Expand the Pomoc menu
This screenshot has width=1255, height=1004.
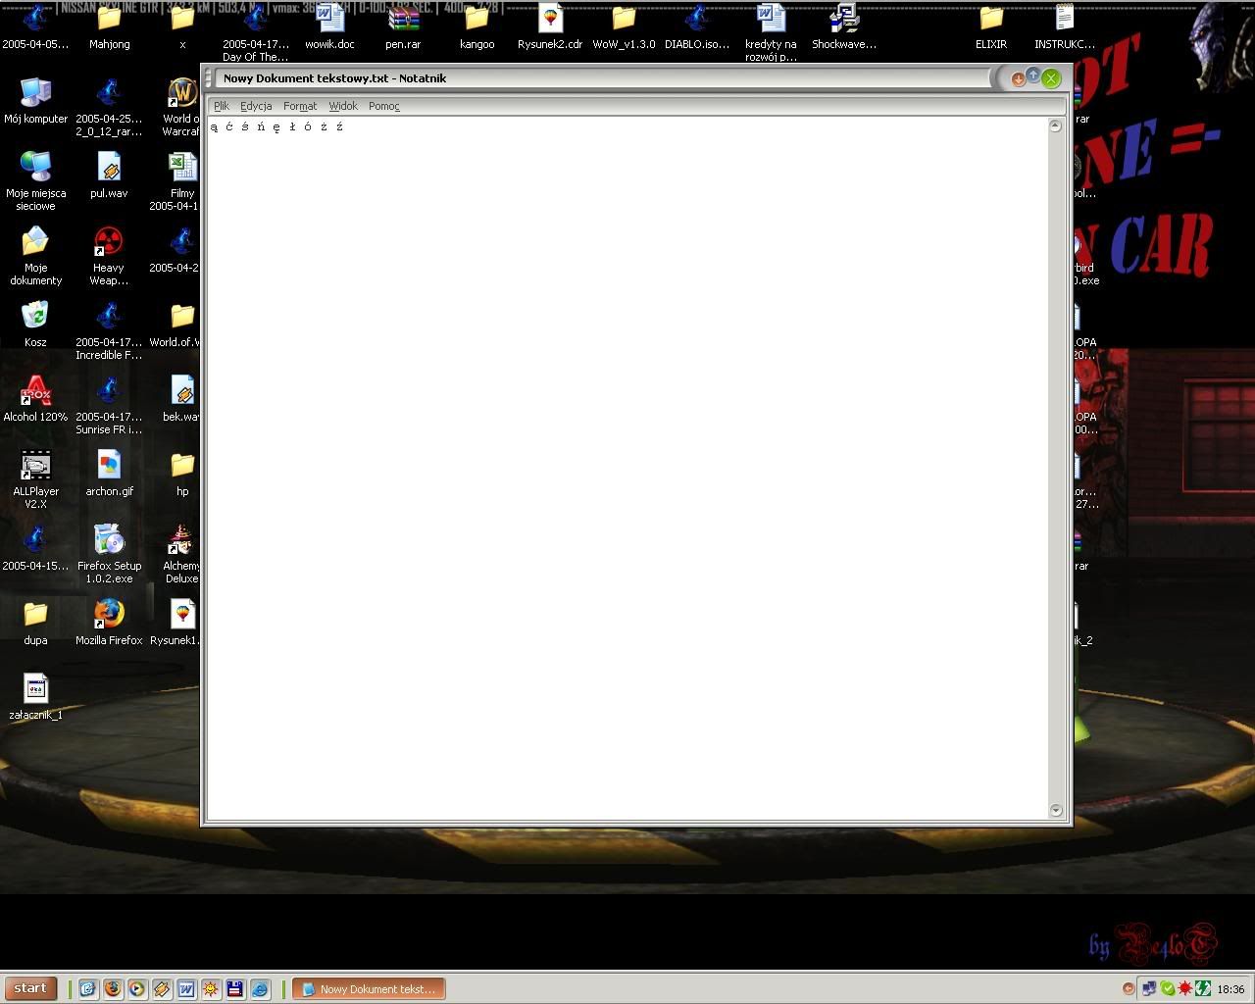click(x=384, y=106)
